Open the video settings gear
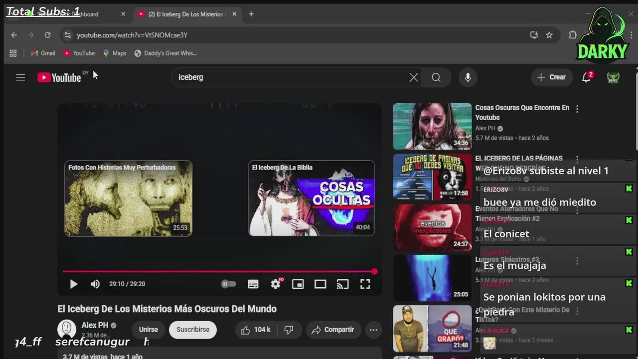Screen dimensions: 638x359 tap(276, 284)
